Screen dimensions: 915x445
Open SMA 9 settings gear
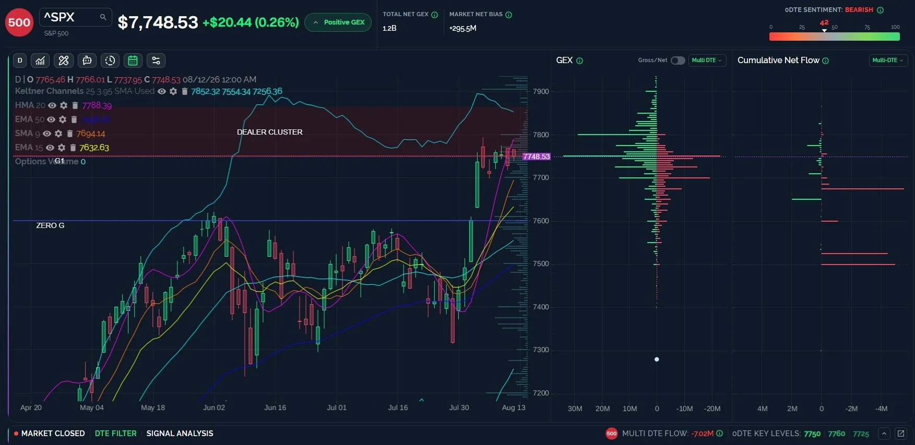58,134
